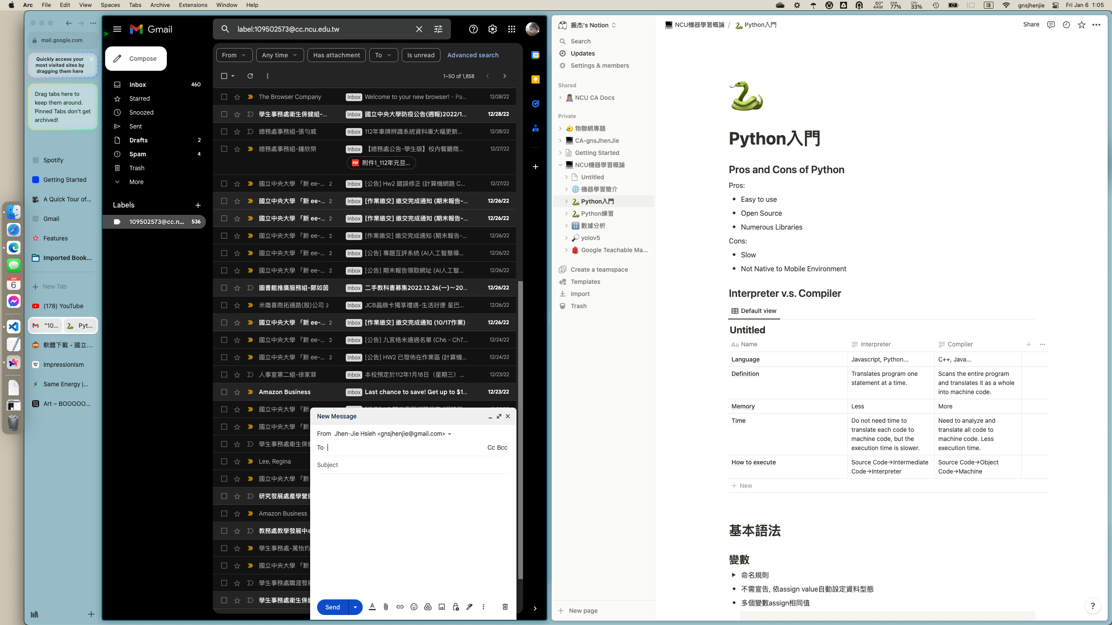Star the Amazon Business email
Screen dimensions: 1112x625
(x=237, y=392)
